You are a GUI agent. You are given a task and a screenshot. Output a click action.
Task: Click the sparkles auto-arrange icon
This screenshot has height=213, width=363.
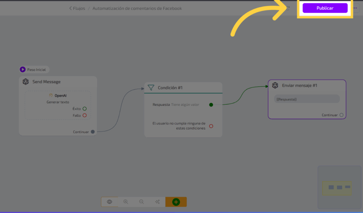[157, 202]
